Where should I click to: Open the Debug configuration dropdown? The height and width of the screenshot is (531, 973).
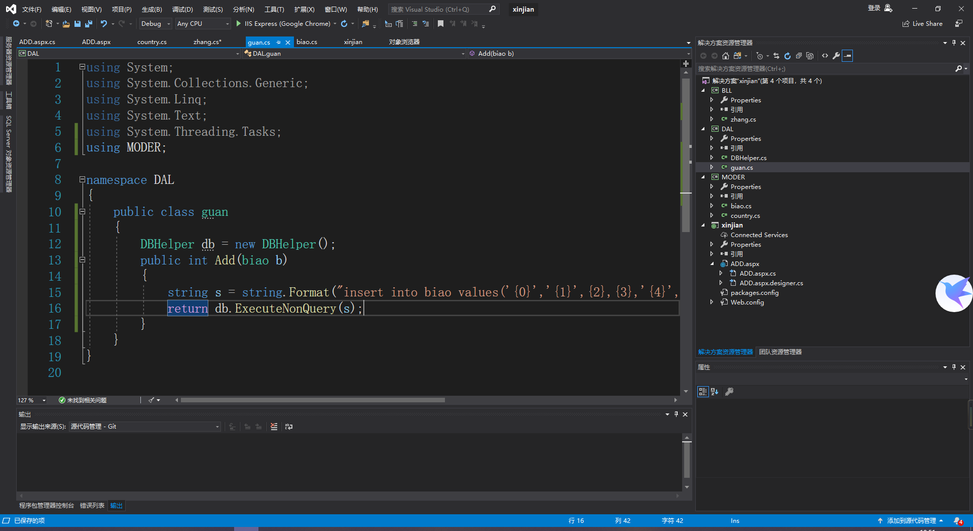(x=156, y=24)
